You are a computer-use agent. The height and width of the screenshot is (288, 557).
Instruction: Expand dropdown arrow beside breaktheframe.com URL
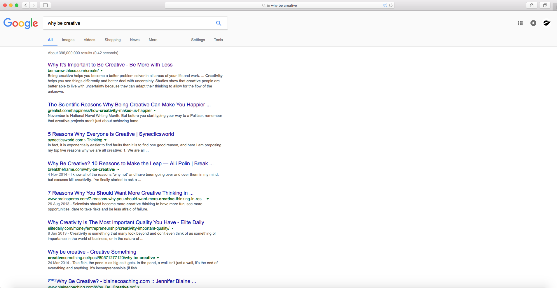(x=118, y=169)
